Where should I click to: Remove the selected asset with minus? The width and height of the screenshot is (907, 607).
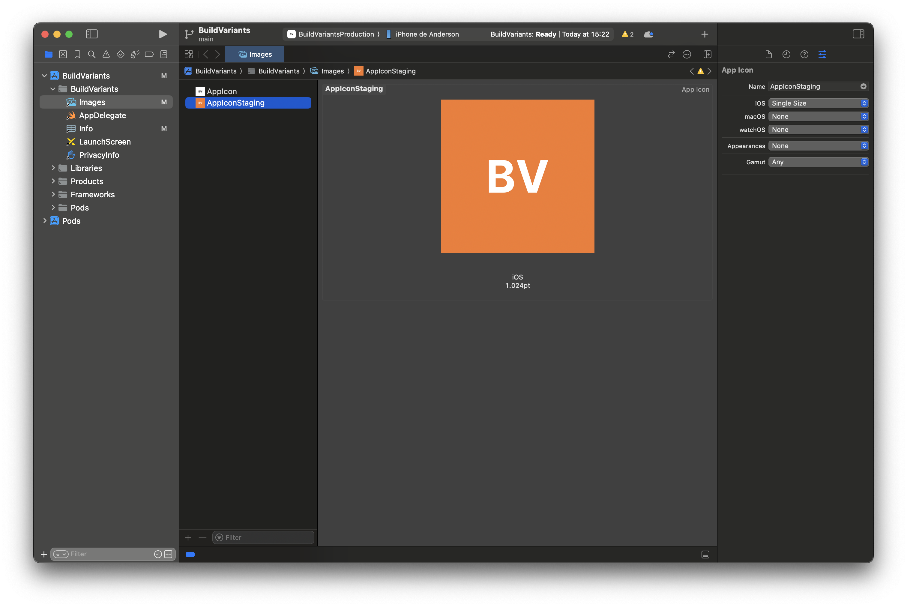(x=202, y=538)
